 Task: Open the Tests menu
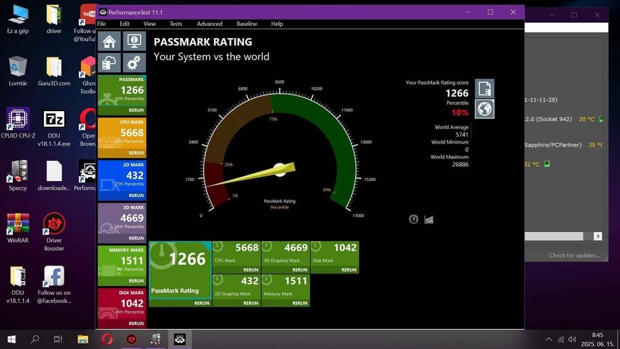(x=176, y=24)
